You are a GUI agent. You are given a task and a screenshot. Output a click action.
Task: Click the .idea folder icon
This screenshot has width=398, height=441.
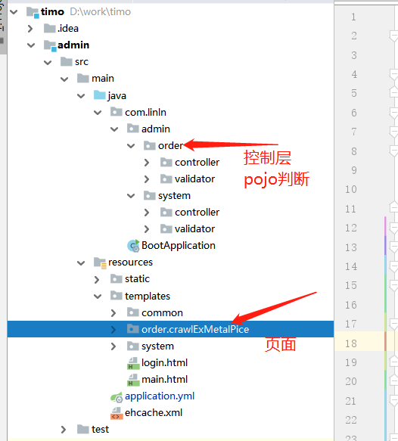pyautogui.click(x=49, y=29)
